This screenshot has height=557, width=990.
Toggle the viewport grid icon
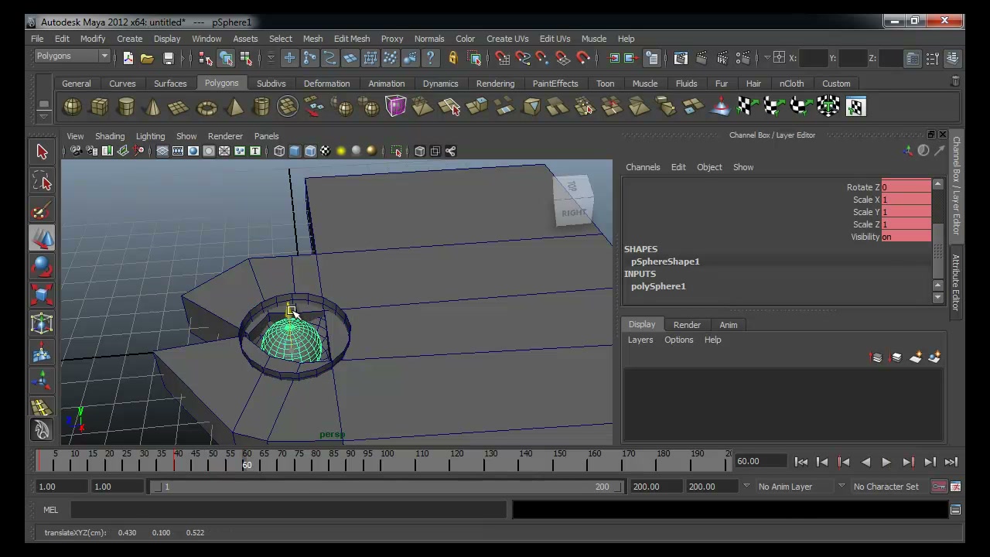tap(162, 151)
